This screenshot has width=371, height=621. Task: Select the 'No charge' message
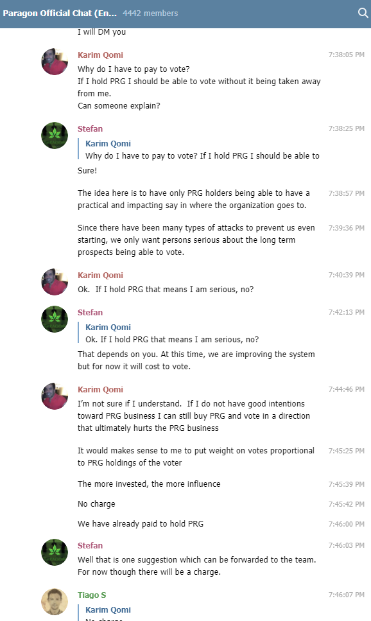click(x=96, y=503)
